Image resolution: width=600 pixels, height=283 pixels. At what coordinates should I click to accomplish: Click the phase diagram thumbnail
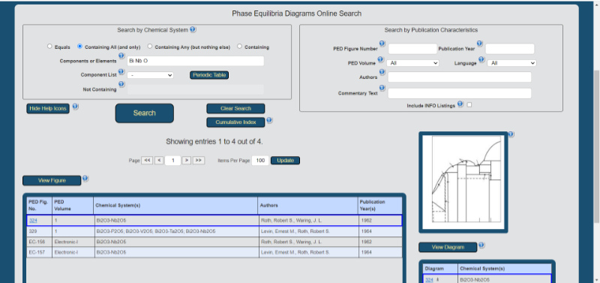[463, 182]
